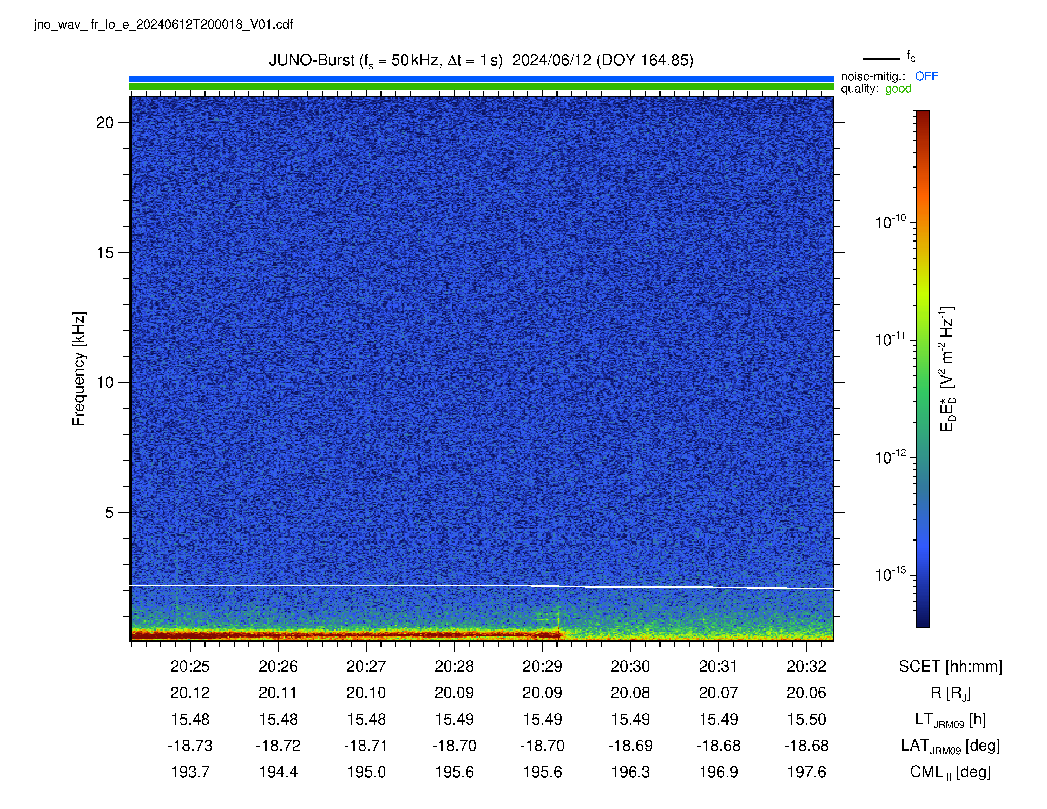Click the JUNO-Burst plot title
Screen dimensions: 1047x809
(481, 61)
